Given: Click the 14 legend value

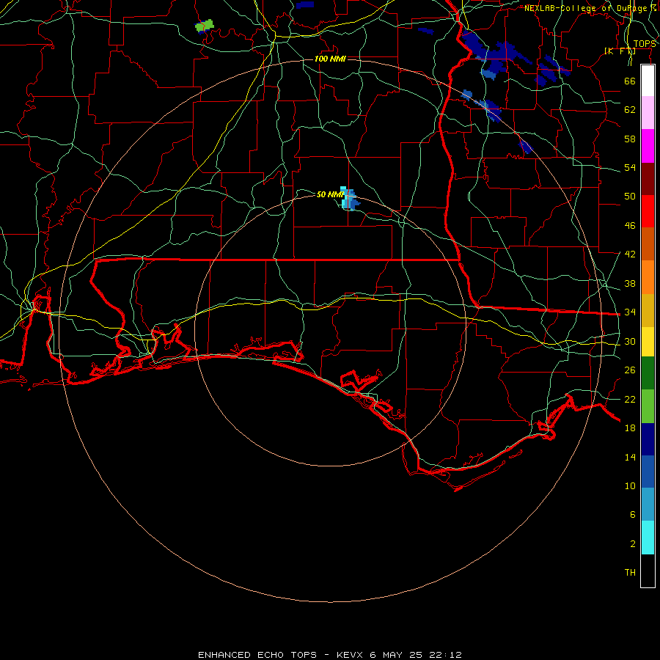Looking at the screenshot, I should tap(630, 457).
